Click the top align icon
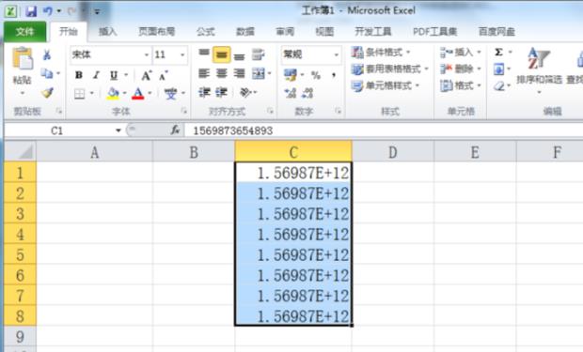This screenshot has height=352, width=583. click(x=204, y=53)
